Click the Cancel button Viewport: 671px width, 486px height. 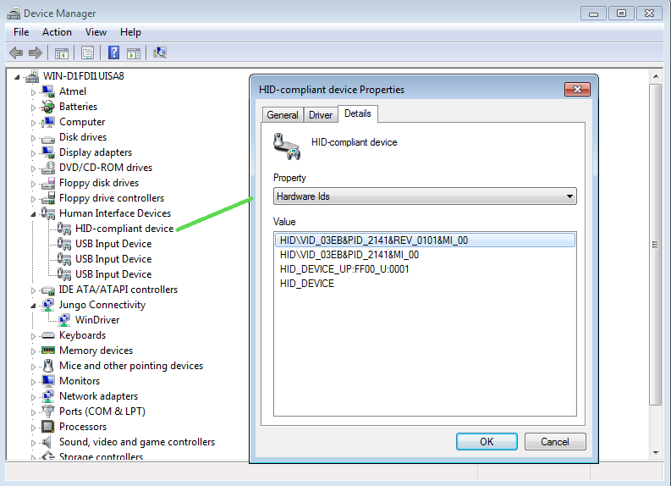[555, 441]
